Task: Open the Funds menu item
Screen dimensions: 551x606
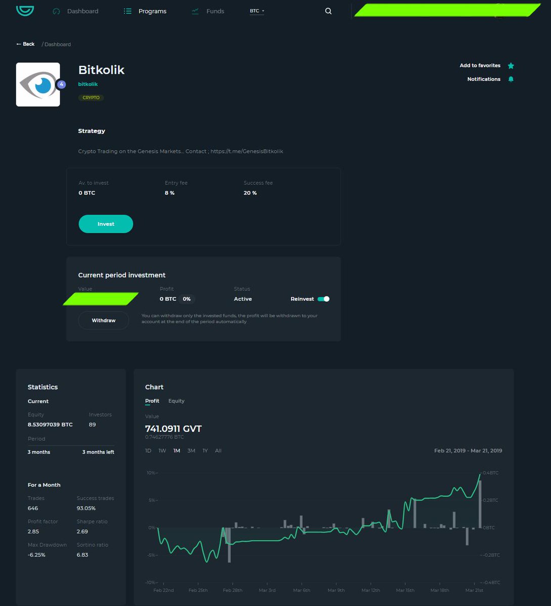Action: pyautogui.click(x=215, y=11)
